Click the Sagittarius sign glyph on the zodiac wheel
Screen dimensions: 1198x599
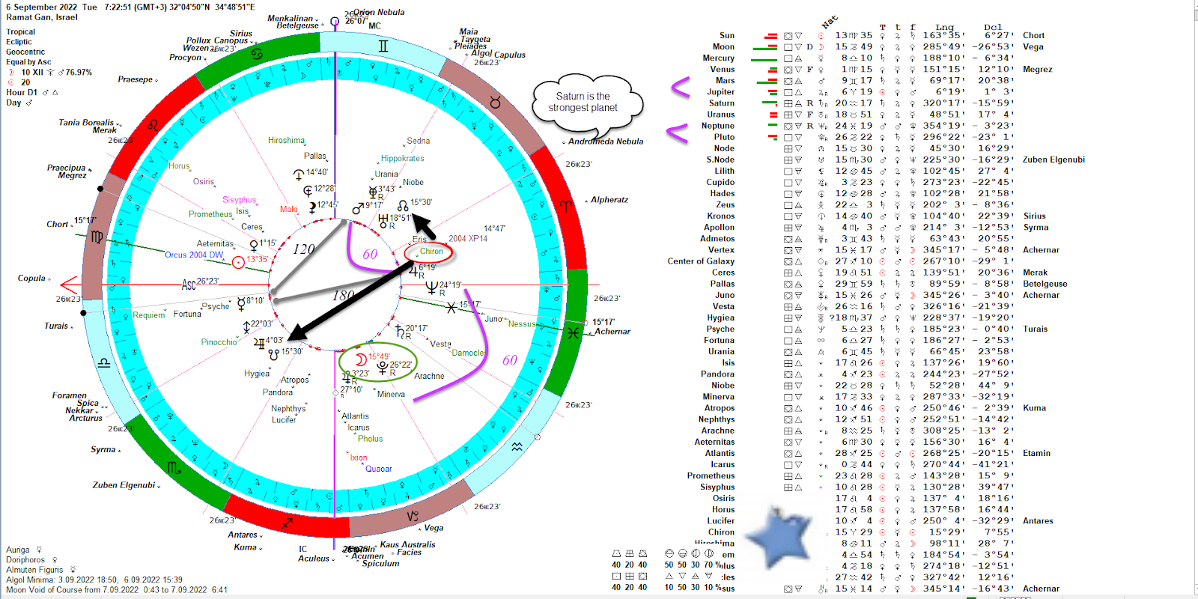(287, 524)
